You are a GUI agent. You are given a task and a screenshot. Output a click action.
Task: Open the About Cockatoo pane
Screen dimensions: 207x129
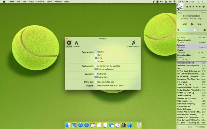pyautogui.click(x=133, y=44)
